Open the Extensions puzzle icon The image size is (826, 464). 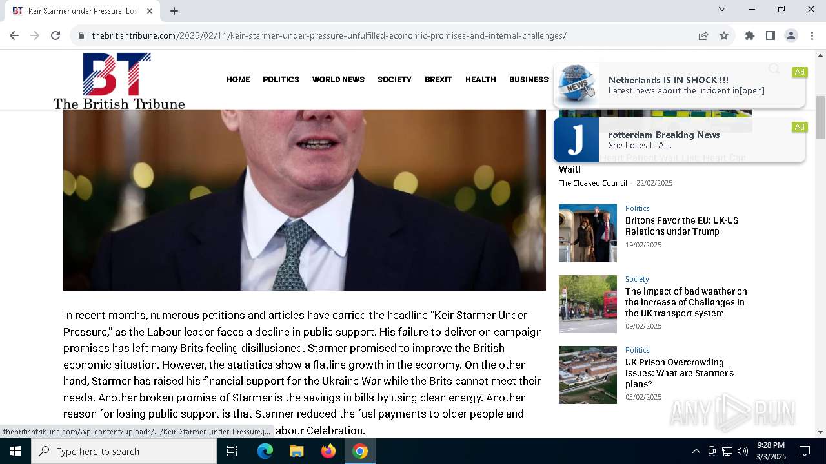point(750,35)
